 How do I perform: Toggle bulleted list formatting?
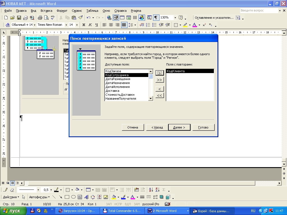[x=154, y=25]
